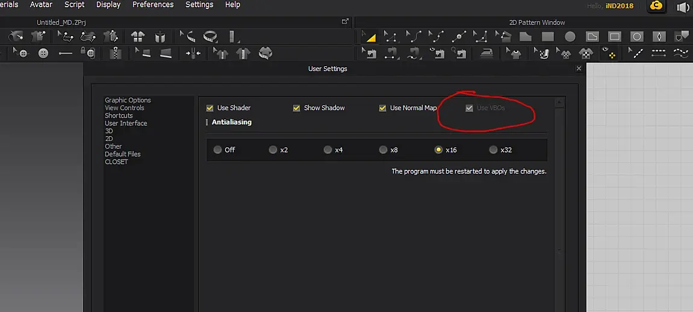Pop out the 3D window with undock icon
Viewport: 693px width, 312px height.
click(x=345, y=22)
